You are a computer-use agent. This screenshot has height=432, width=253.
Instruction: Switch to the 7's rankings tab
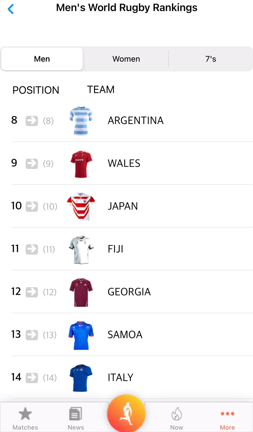click(211, 59)
